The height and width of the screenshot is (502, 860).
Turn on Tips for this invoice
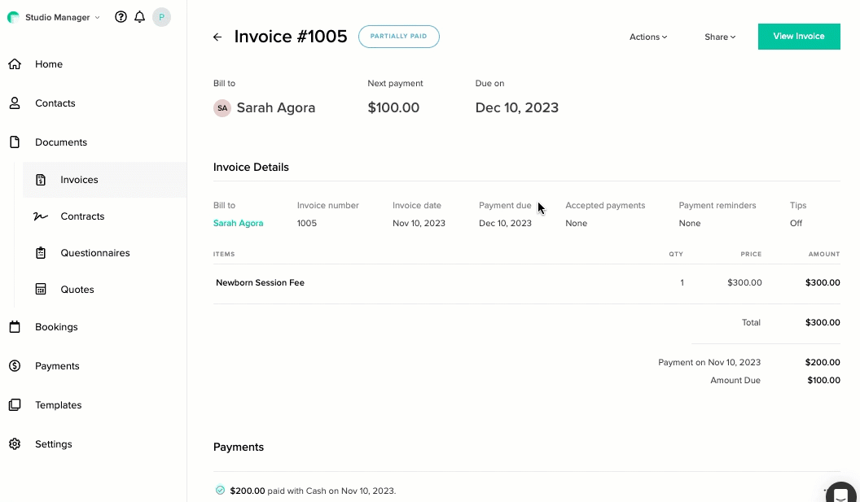pyautogui.click(x=796, y=223)
